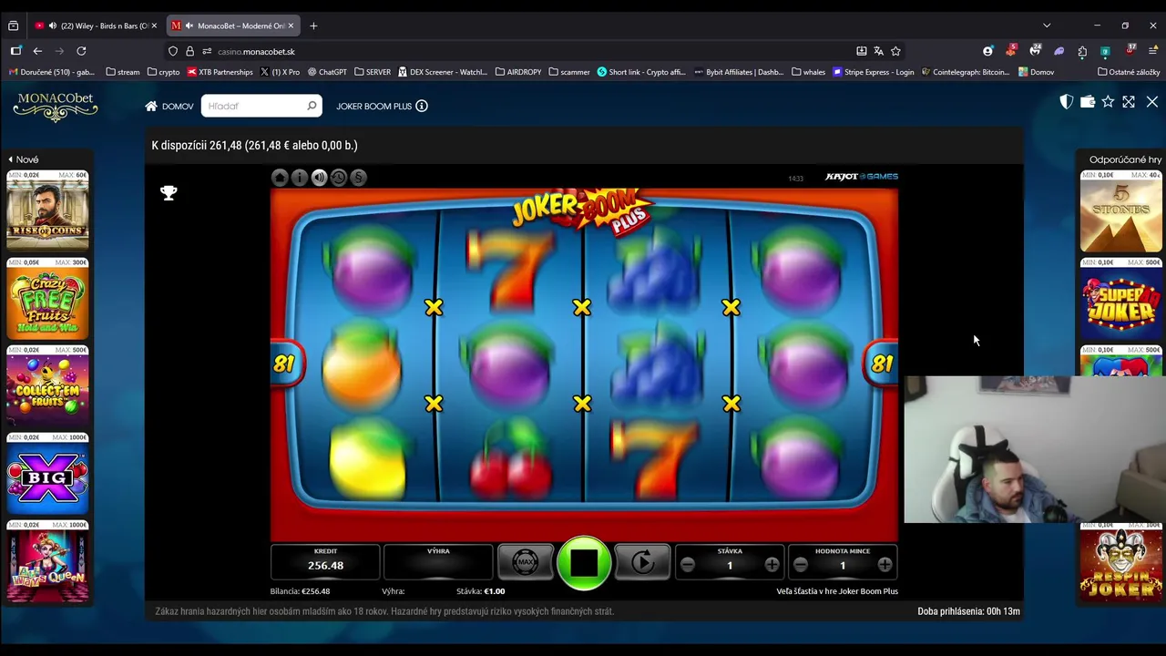1166x656 pixels.
Task: Open Collect'Em Fruits game thumbnail
Action: pyautogui.click(x=47, y=386)
